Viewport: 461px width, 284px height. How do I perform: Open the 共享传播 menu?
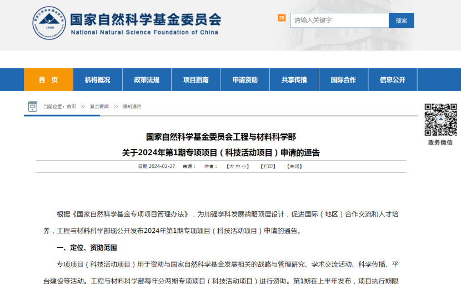pos(294,80)
